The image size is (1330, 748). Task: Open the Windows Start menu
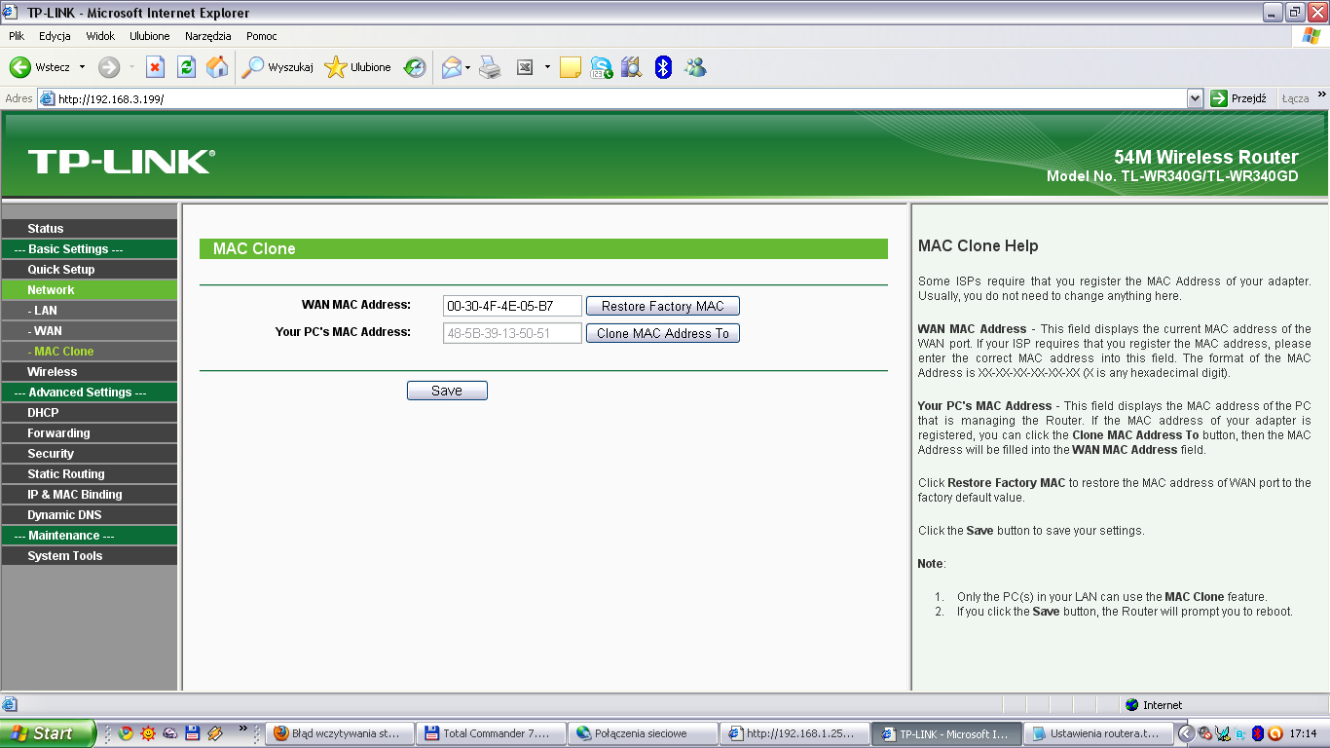(47, 733)
